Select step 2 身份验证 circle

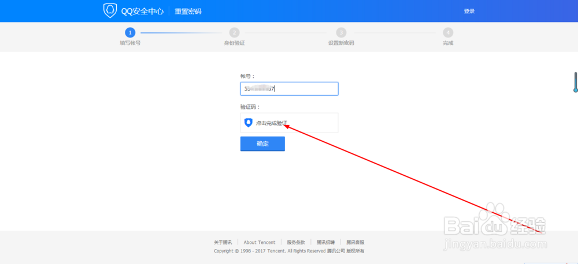coord(235,33)
